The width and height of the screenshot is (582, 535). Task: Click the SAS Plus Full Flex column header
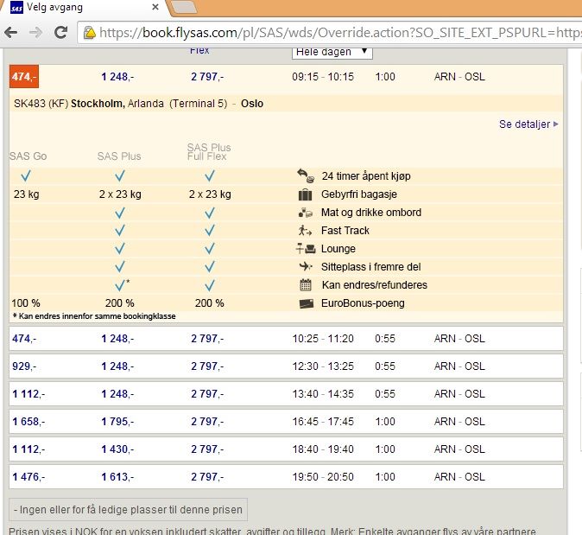(x=209, y=152)
